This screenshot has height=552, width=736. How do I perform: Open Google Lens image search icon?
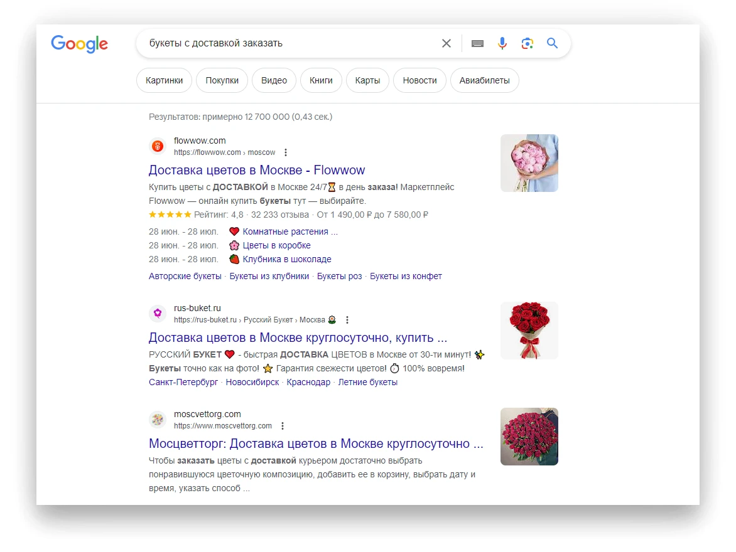coord(527,43)
